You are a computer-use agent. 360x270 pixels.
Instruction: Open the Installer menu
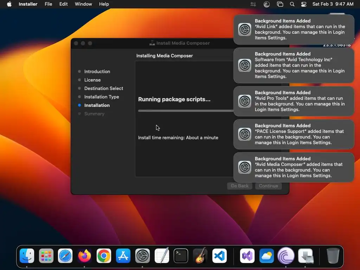pyautogui.click(x=28, y=4)
